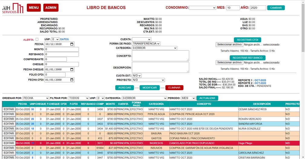Click the red ELIMINAR button
This screenshot has height=159, width=305.
pos(174,88)
